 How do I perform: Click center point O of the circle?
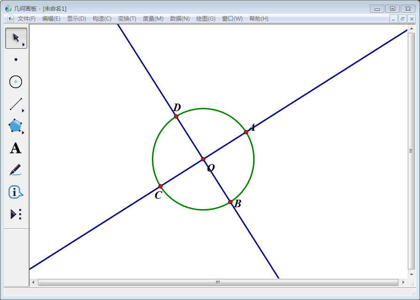click(x=203, y=159)
